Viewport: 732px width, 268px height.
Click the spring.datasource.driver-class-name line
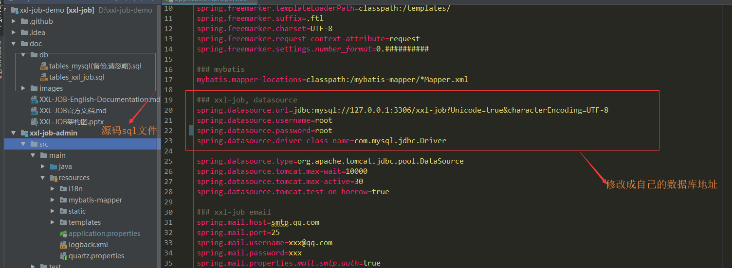321,141
